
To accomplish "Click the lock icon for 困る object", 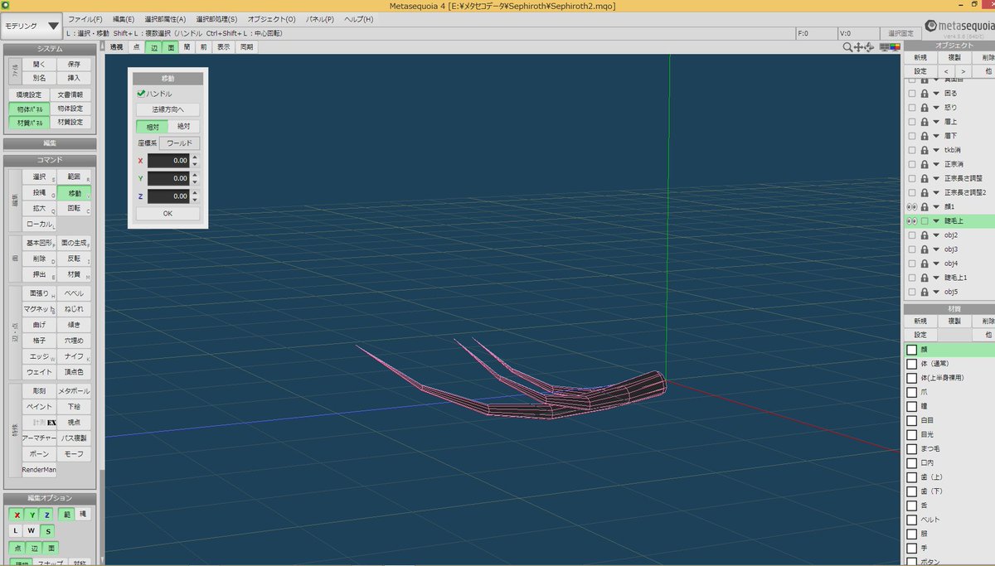I will tap(925, 93).
